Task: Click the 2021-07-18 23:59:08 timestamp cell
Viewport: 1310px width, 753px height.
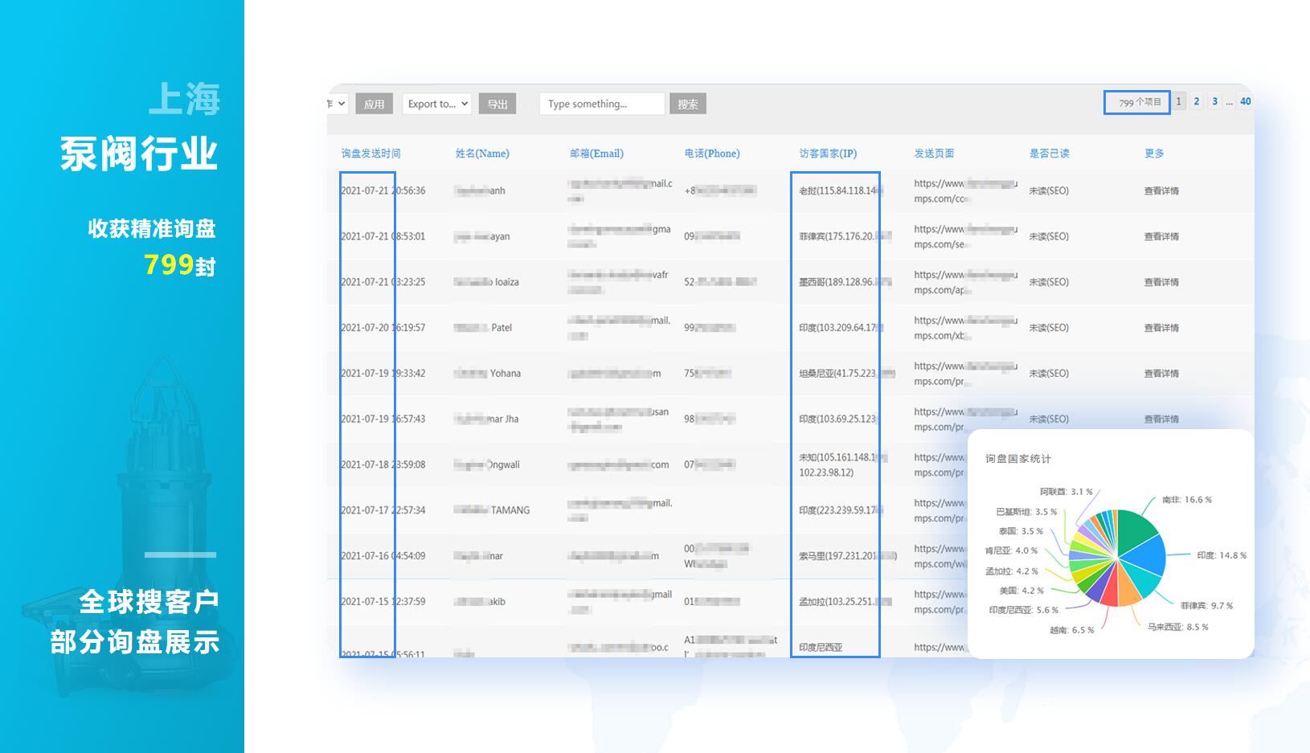Action: [x=383, y=464]
